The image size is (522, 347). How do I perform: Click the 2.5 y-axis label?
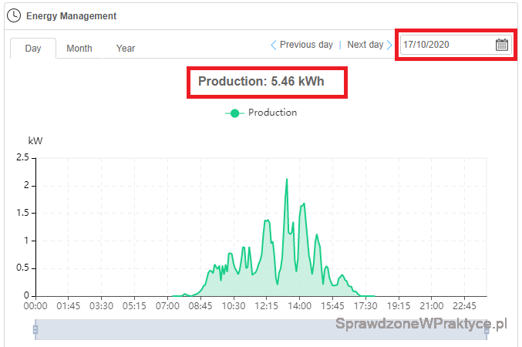click(x=22, y=157)
